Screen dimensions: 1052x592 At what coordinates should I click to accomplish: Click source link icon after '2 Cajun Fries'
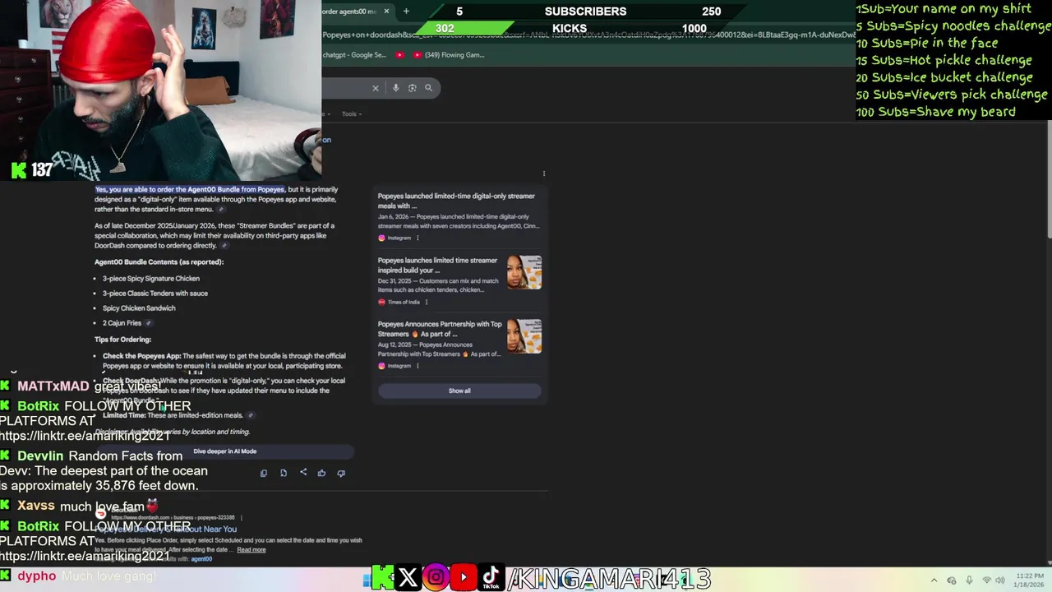(148, 323)
